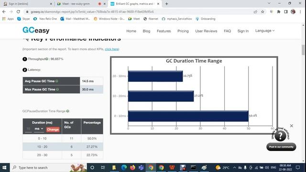Open a new browser tab
The image size is (306, 172).
(x=166, y=4)
